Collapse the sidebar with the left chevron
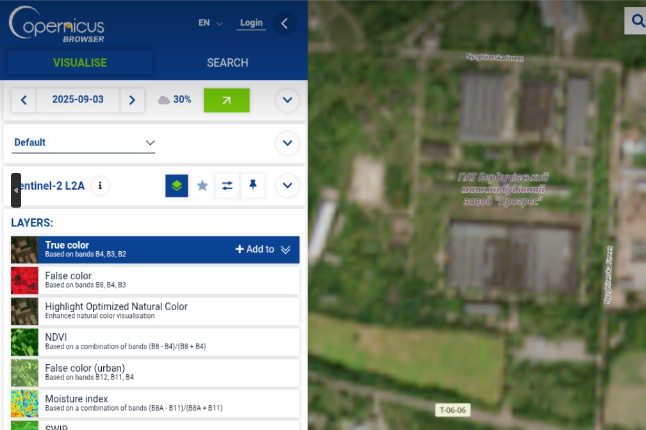This screenshot has width=646, height=430. click(x=285, y=24)
